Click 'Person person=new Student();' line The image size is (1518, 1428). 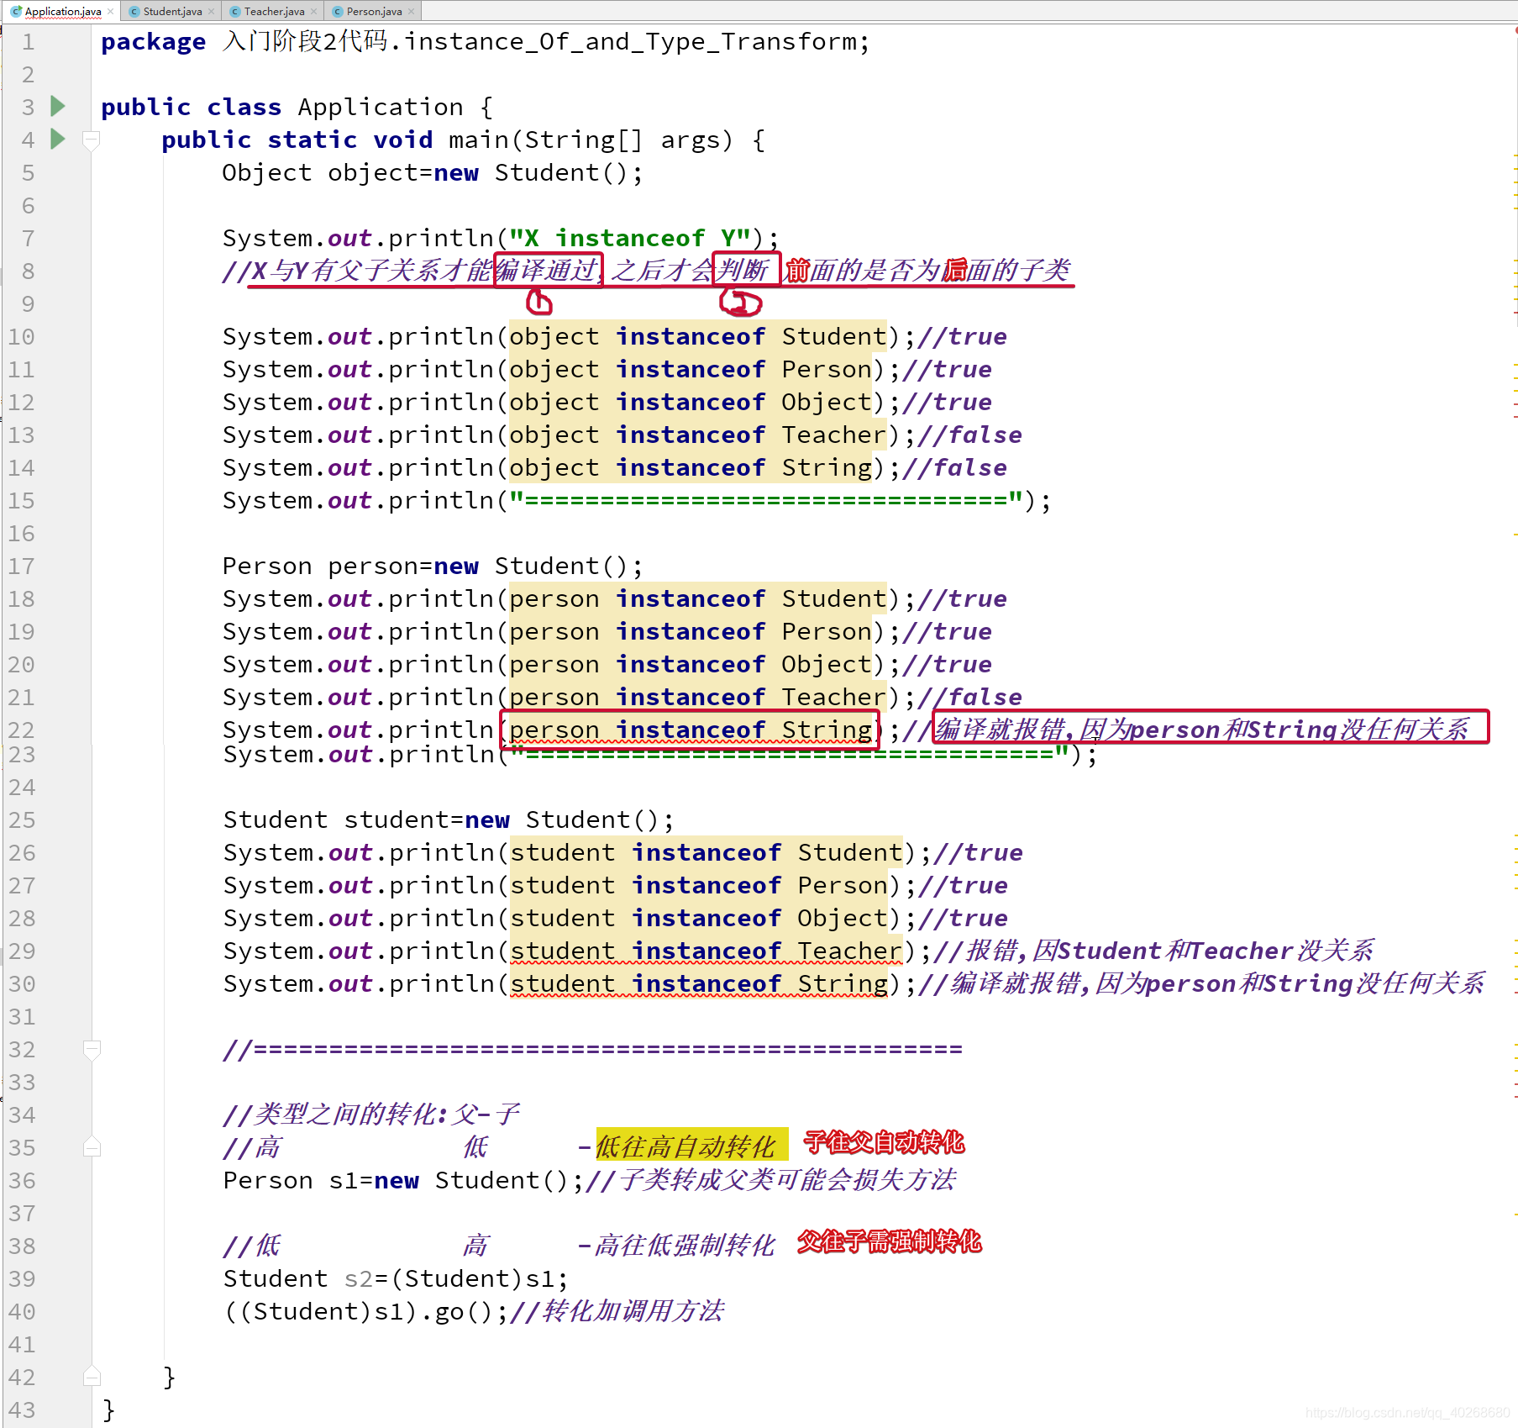click(x=432, y=566)
